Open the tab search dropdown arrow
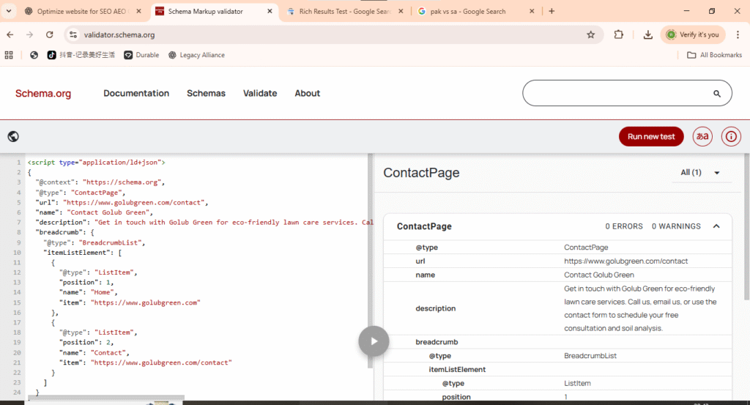 [x=9, y=11]
